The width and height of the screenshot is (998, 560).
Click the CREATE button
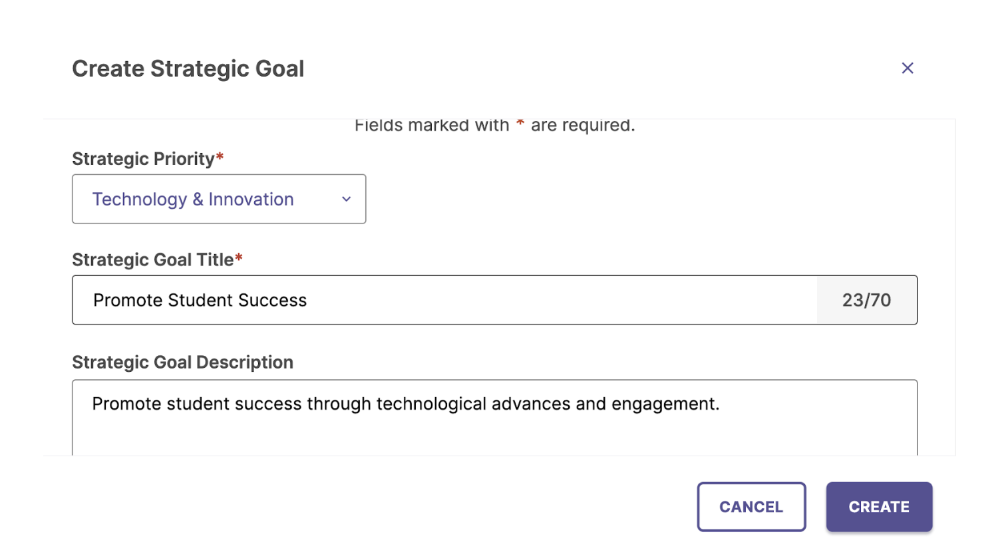click(x=879, y=507)
